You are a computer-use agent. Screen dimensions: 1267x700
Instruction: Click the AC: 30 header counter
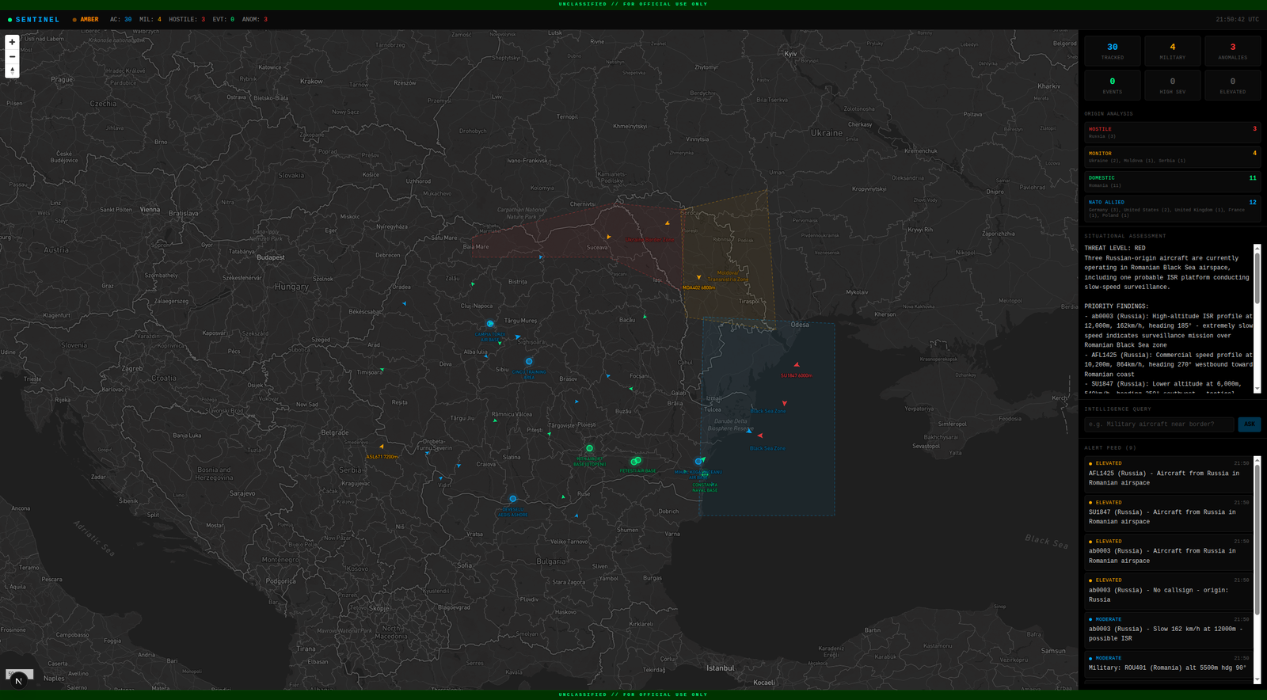click(120, 19)
